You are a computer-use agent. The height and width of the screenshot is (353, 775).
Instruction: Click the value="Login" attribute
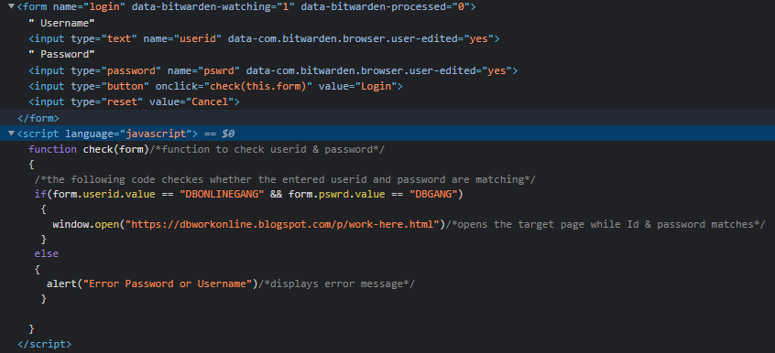(x=358, y=86)
